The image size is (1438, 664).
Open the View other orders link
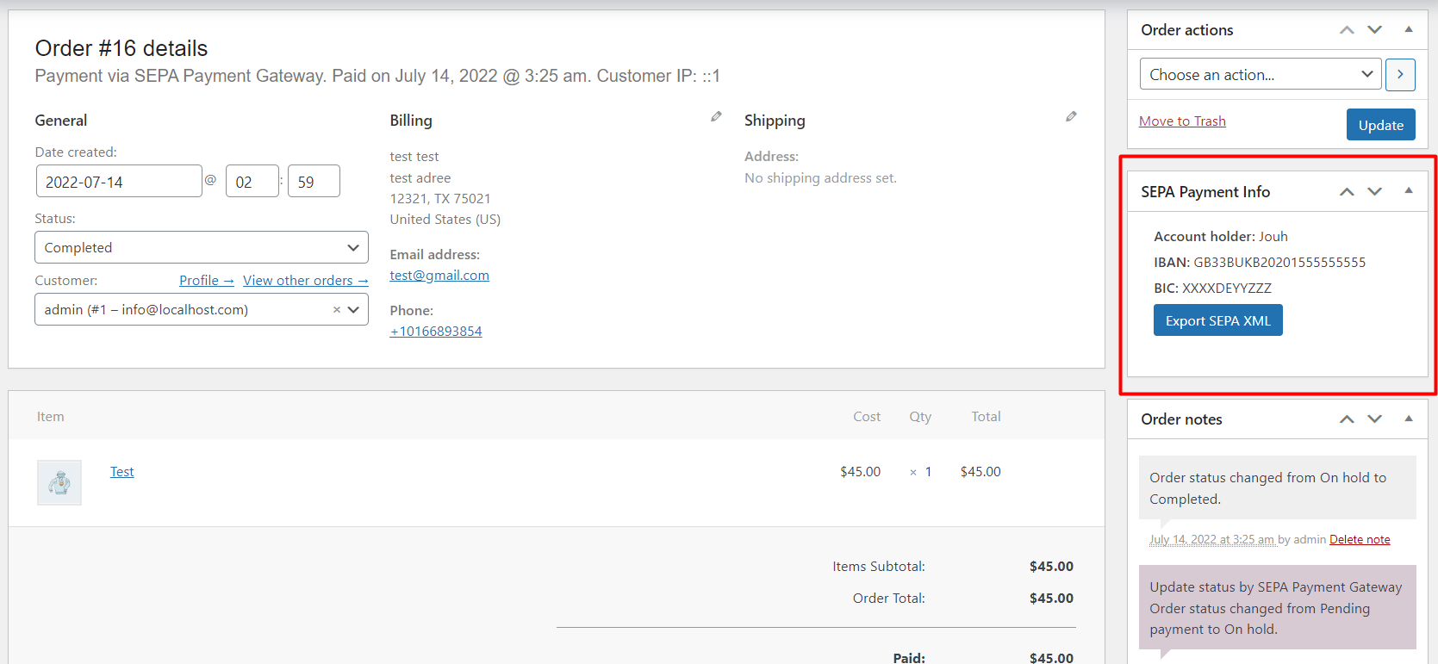[x=305, y=281]
